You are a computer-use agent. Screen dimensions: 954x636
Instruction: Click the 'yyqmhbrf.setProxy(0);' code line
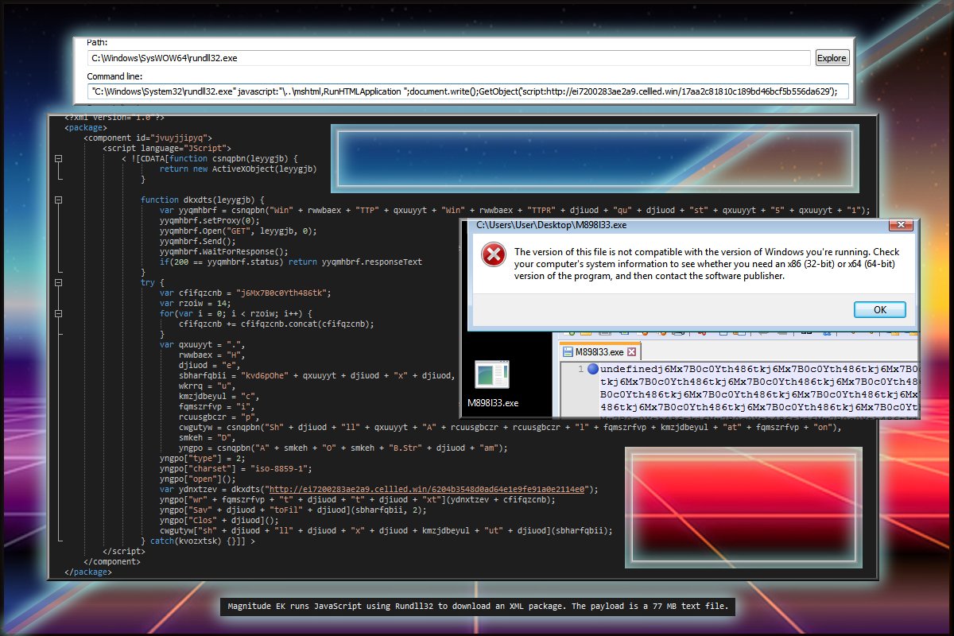click(209, 220)
